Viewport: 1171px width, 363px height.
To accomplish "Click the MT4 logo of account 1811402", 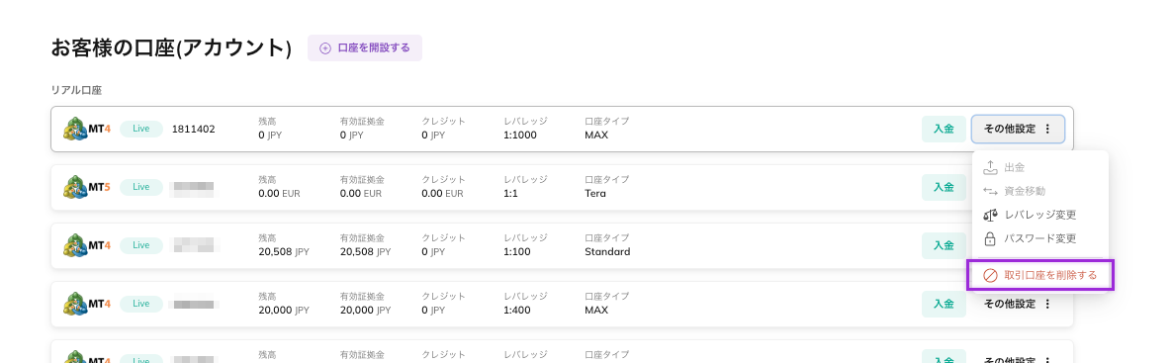I will click(87, 129).
